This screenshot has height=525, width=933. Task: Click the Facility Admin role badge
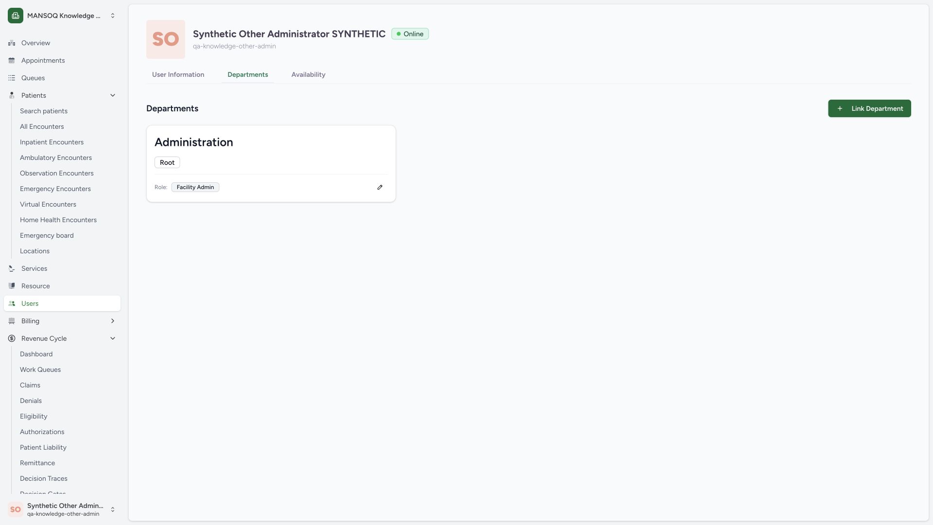click(195, 188)
